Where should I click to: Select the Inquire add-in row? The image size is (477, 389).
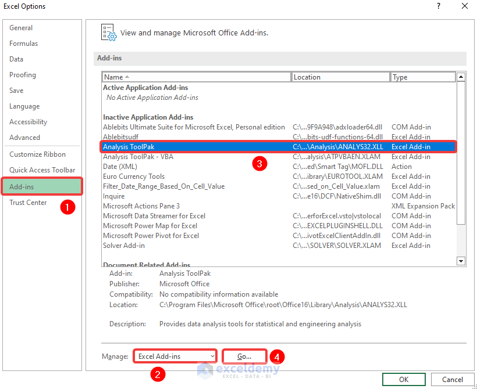pos(279,196)
